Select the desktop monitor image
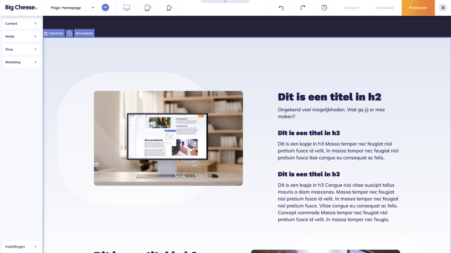 (168, 138)
